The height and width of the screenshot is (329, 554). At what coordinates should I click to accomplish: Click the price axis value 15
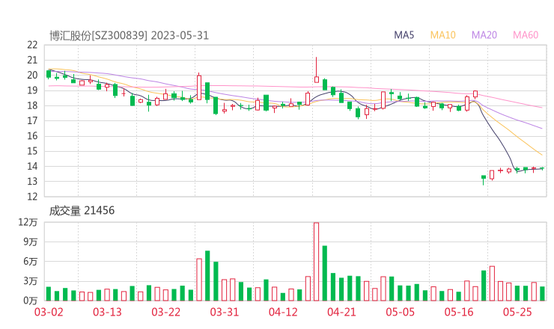[x=32, y=152]
